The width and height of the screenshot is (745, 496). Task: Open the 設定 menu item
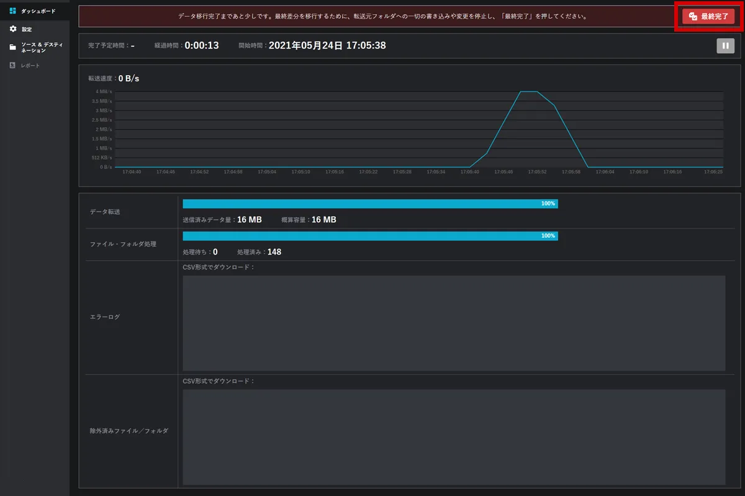click(x=27, y=29)
